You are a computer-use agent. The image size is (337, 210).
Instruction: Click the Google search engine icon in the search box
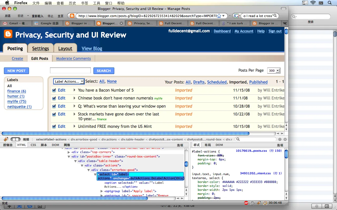click(x=236, y=16)
